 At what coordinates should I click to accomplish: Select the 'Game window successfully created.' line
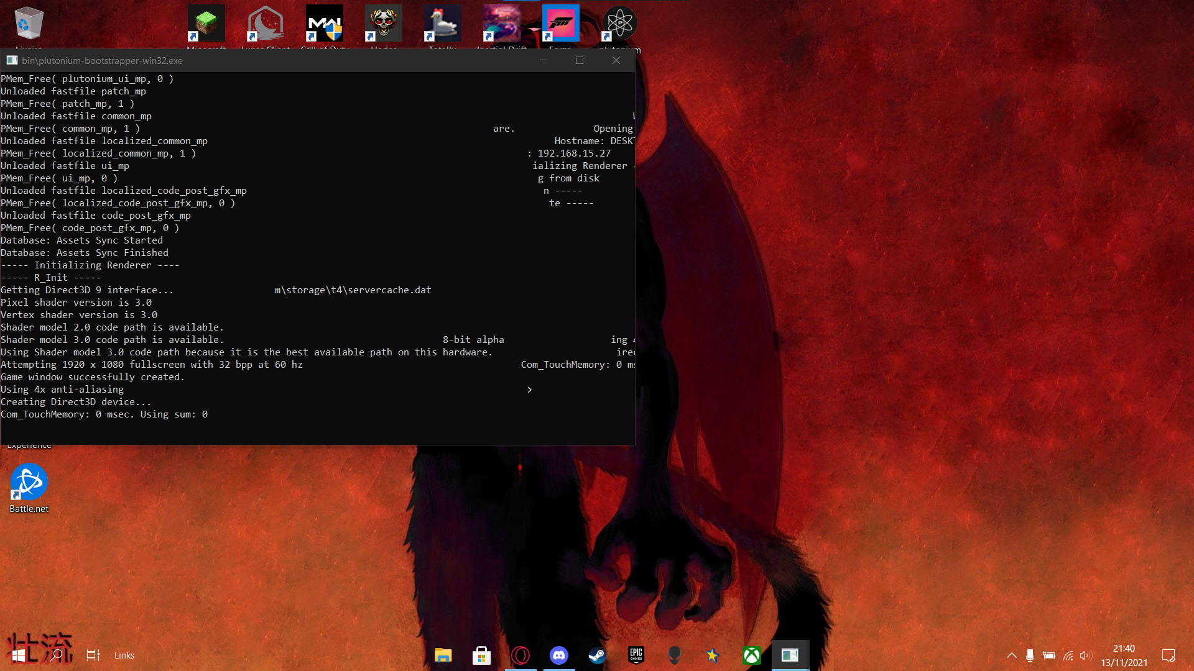tap(93, 377)
